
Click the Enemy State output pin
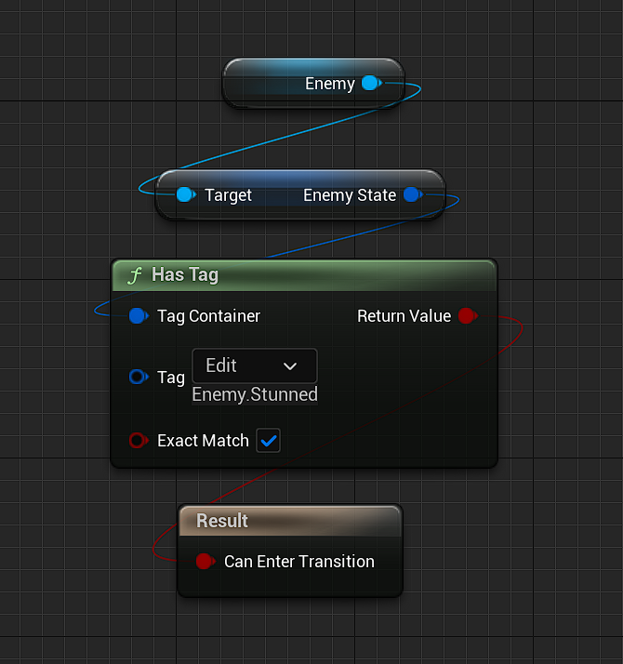tap(413, 194)
